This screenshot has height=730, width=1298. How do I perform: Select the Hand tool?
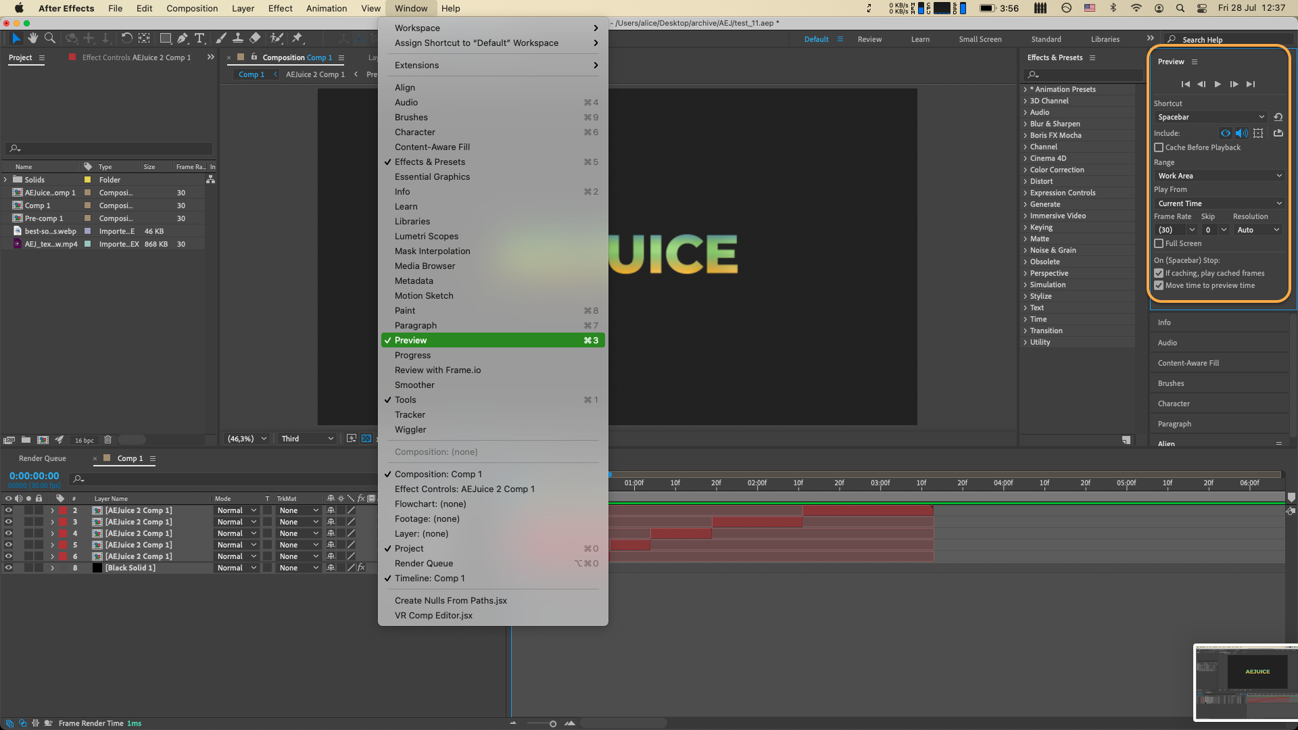tap(32, 39)
